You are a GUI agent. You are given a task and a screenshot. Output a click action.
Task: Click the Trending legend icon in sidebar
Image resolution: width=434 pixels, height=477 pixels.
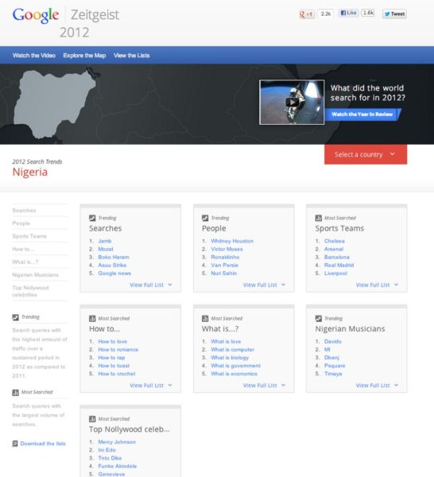coord(16,317)
